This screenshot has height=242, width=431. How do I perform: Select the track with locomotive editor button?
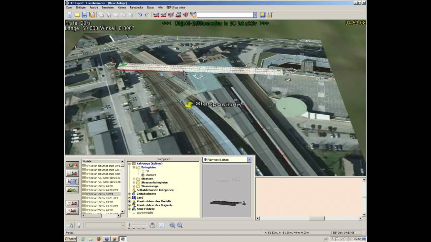[x=72, y=173]
